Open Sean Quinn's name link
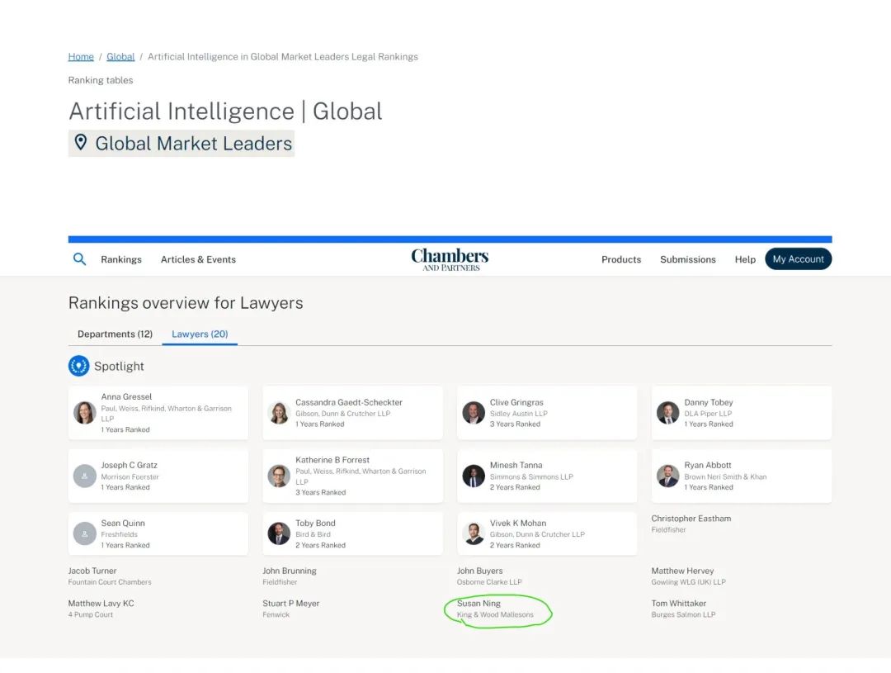 coord(123,523)
